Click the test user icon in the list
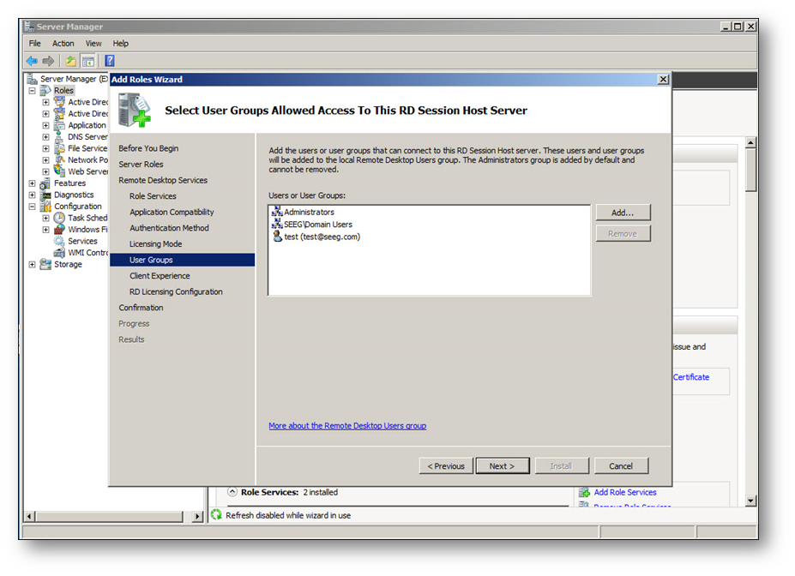Image resolution: width=795 pixels, height=576 pixels. 277,237
